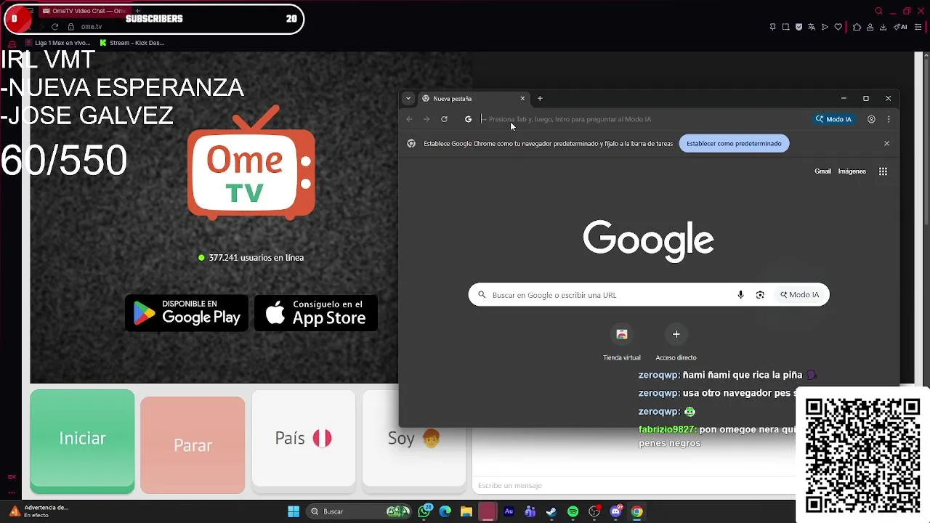The image size is (930, 523).
Task: Open the Liga 1 Max en vivo bookmark
Action: [59, 43]
